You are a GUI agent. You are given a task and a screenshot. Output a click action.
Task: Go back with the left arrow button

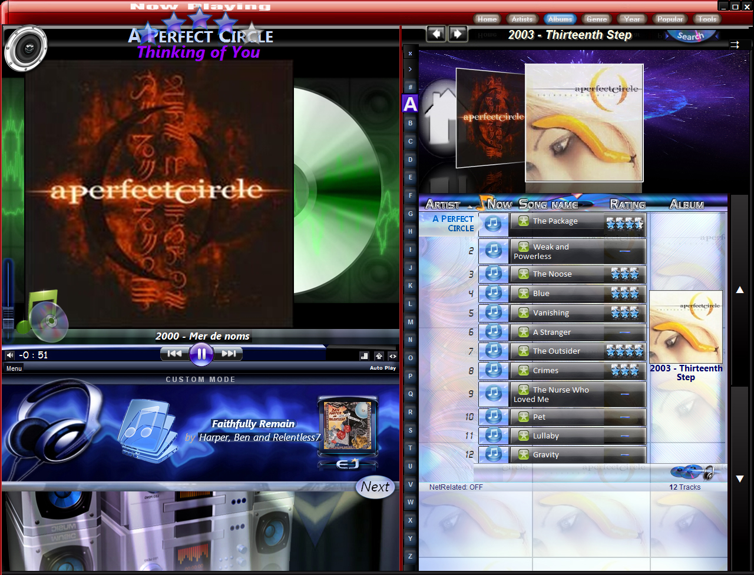click(436, 34)
